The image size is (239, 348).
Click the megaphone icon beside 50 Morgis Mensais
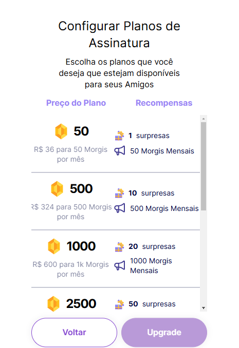(120, 151)
